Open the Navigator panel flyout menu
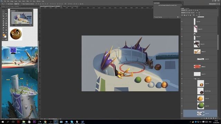221x124 pixels. [32, 11]
